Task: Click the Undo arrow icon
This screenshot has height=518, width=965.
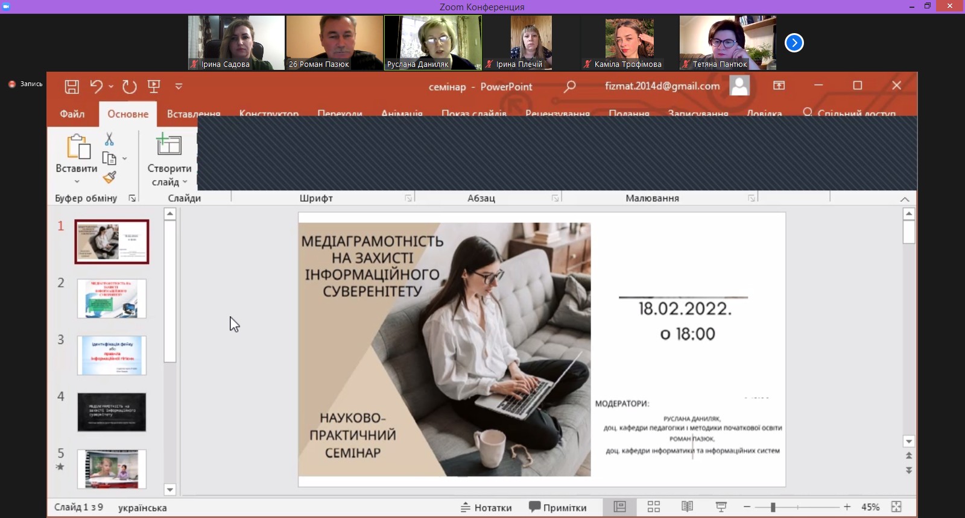Action: (x=96, y=87)
